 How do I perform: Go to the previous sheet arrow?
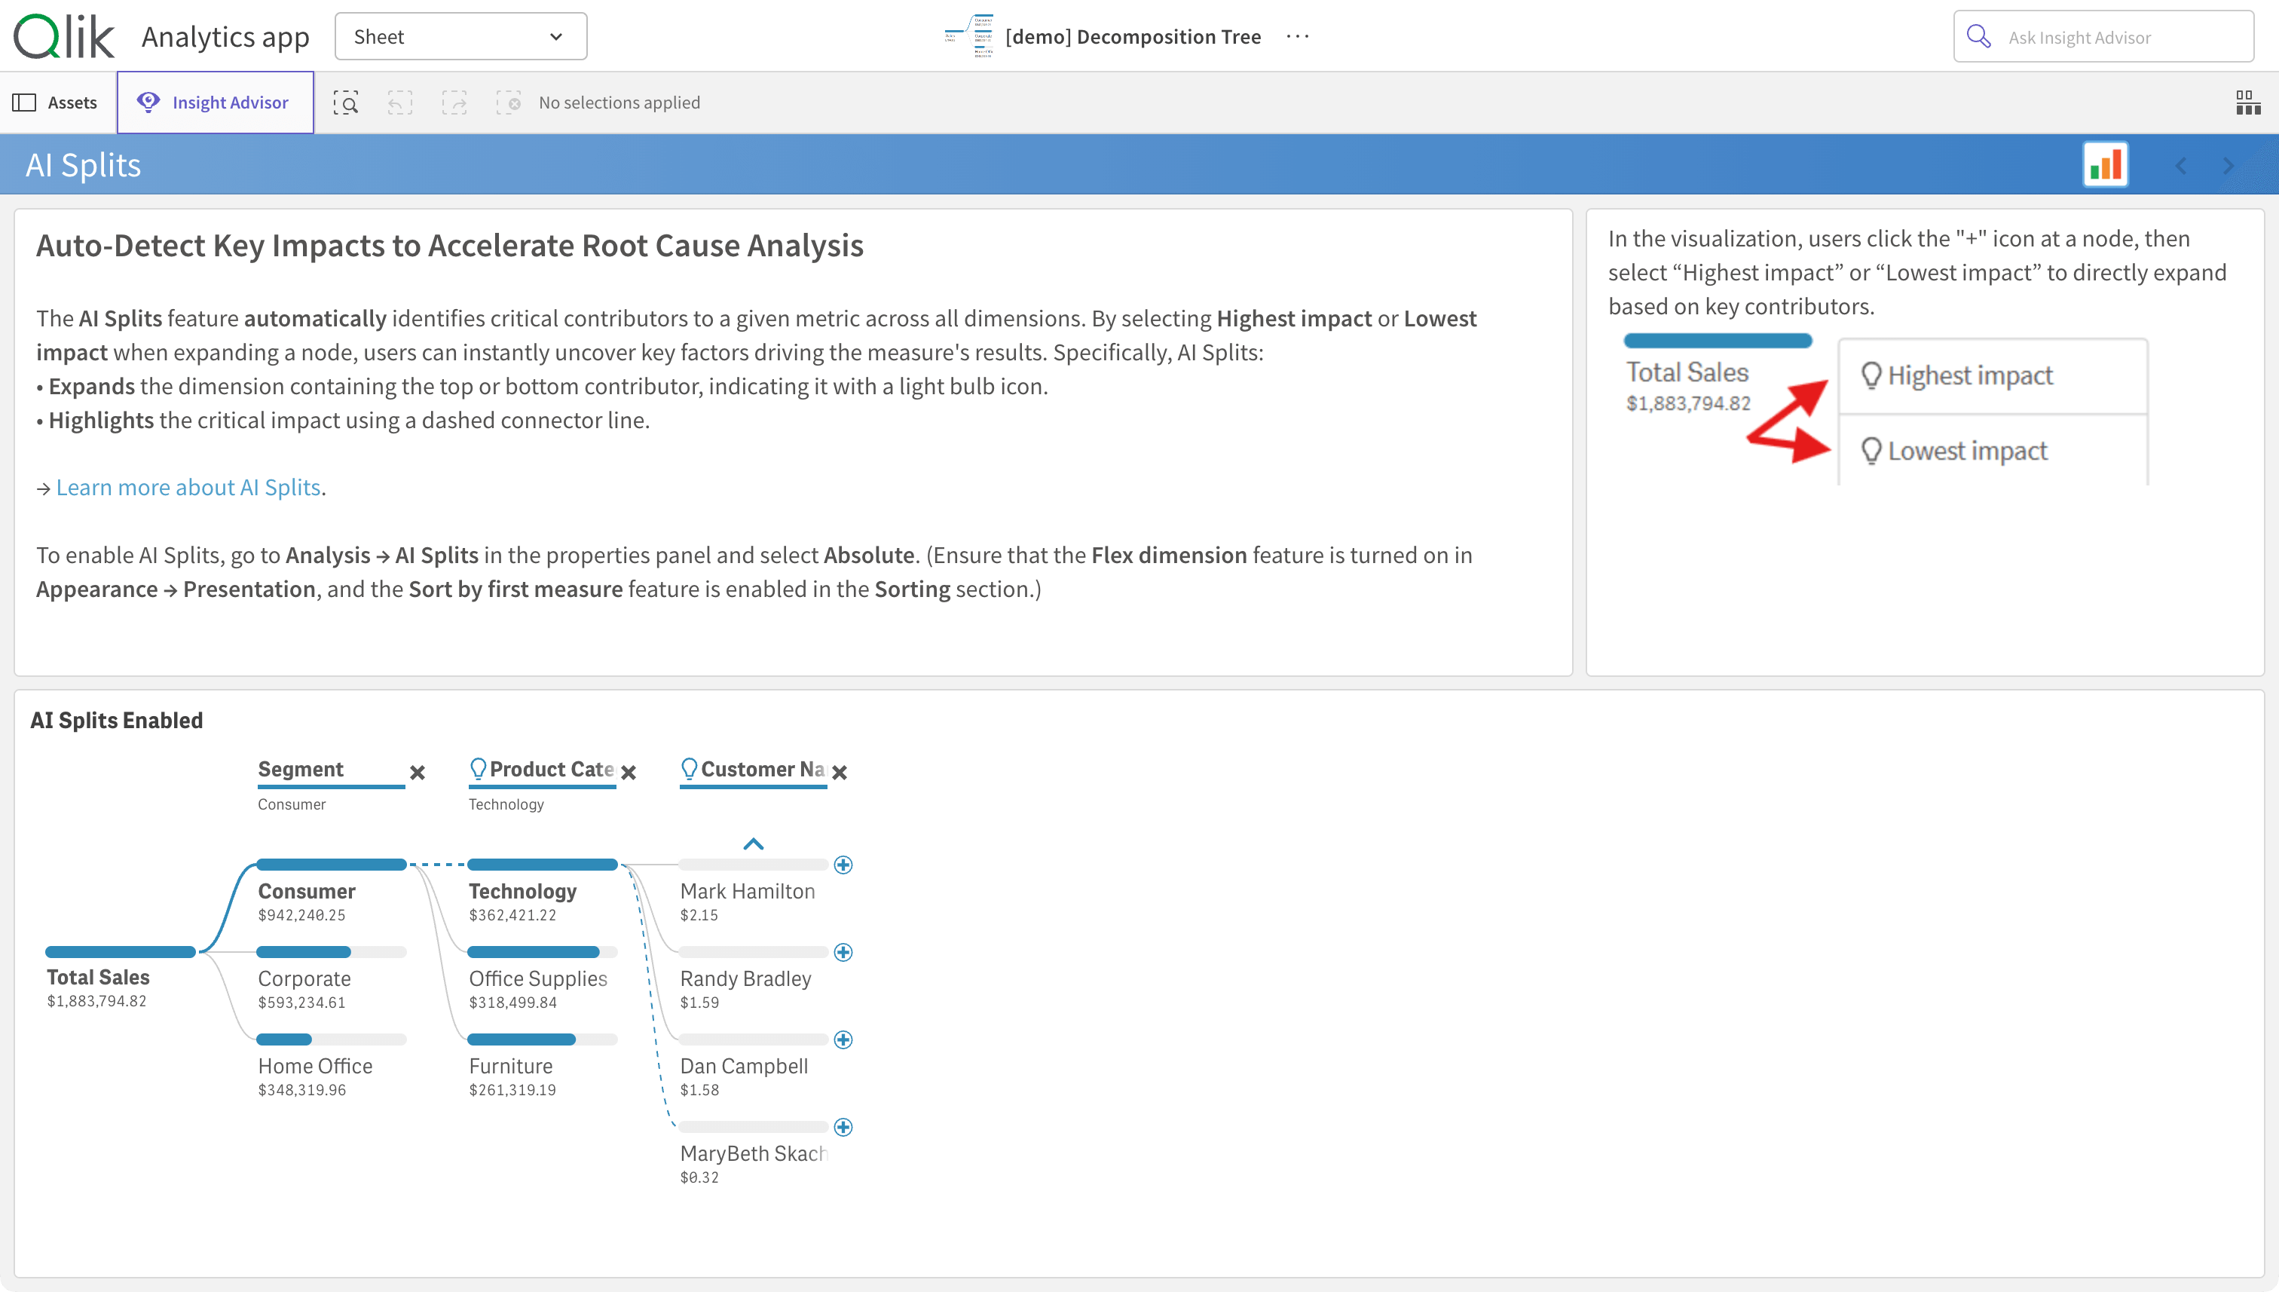point(2180,166)
